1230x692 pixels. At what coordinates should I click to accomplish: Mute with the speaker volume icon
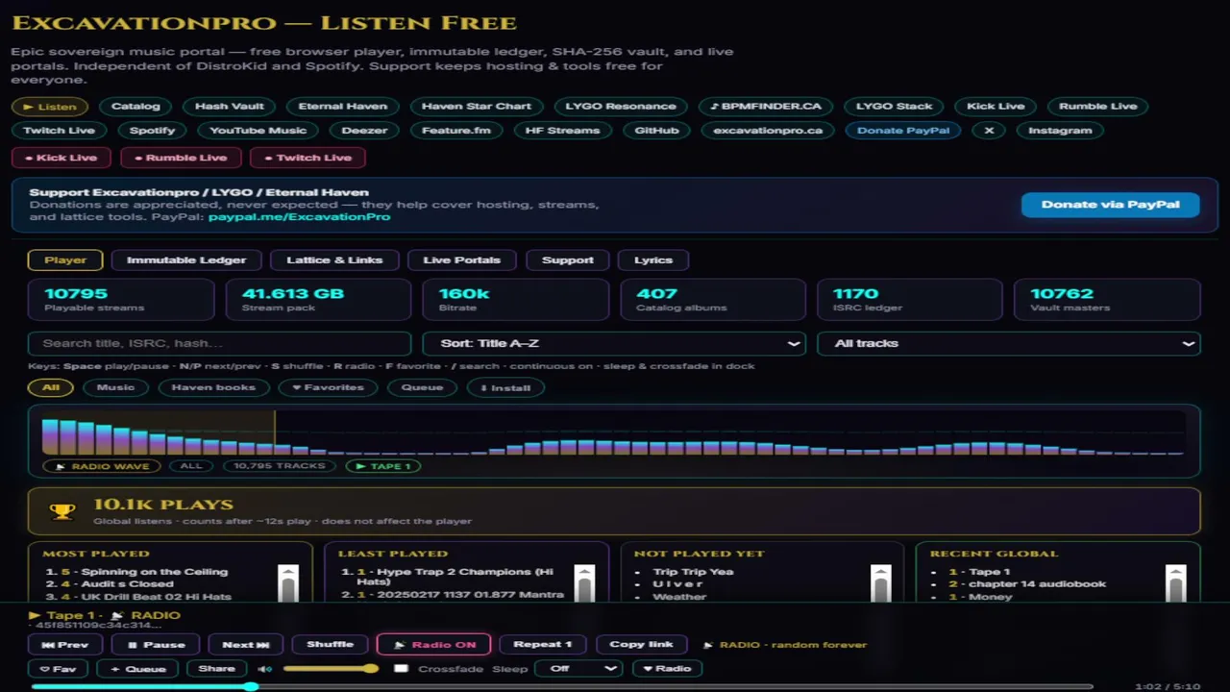pos(265,669)
